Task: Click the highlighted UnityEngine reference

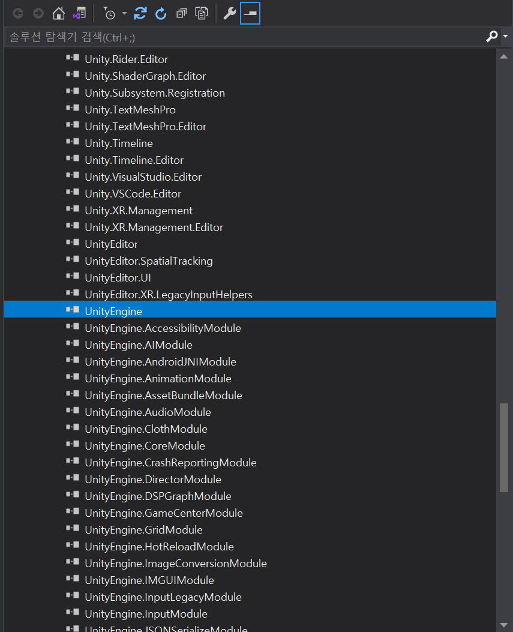Action: point(113,311)
